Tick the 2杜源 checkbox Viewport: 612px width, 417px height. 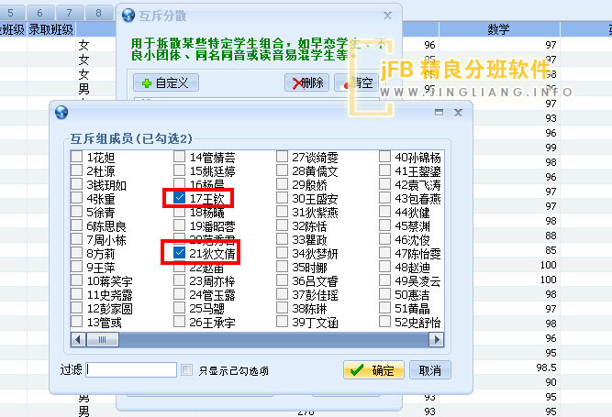pos(76,170)
